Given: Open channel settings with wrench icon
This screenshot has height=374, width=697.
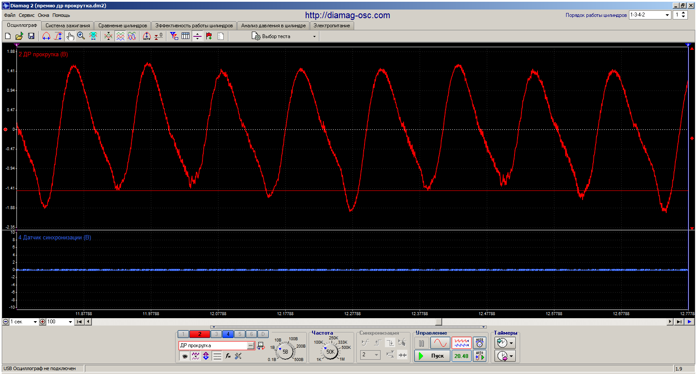Looking at the screenshot, I should pyautogui.click(x=238, y=356).
